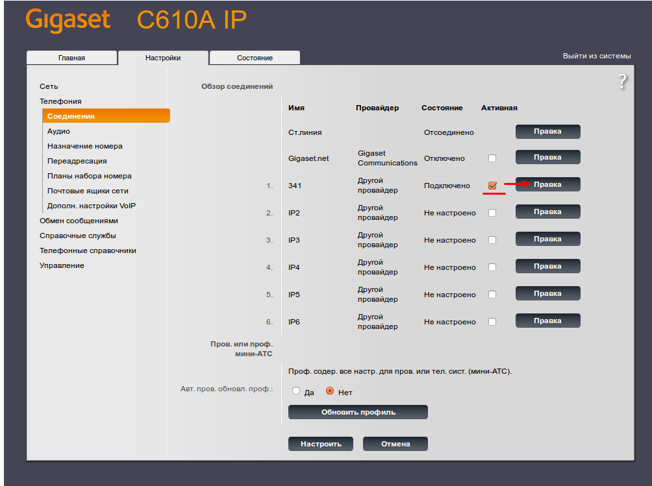Enable the IP3 connection checkbox
The width and height of the screenshot is (652, 486).
pyautogui.click(x=492, y=240)
